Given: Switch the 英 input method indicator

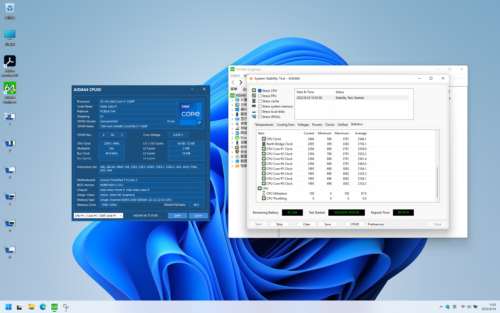Looking at the screenshot, I should 455,307.
